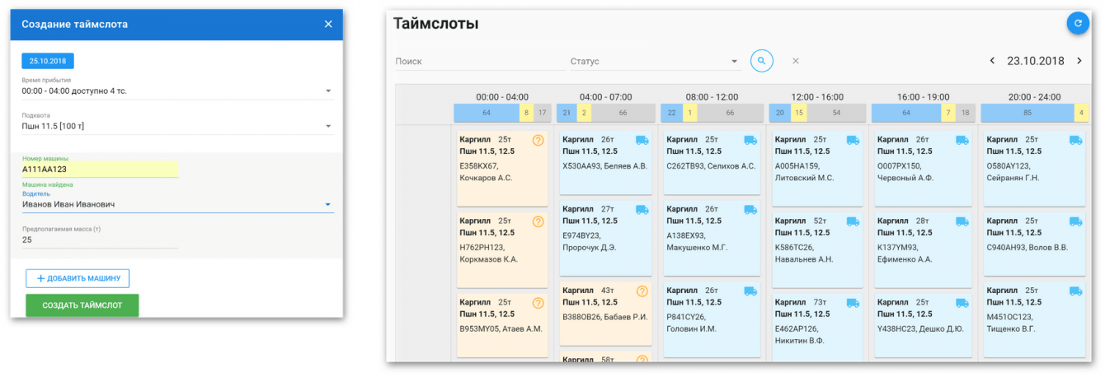Click the 12:00 - 16:00 column header
The height and width of the screenshot is (386, 1105).
[817, 97]
